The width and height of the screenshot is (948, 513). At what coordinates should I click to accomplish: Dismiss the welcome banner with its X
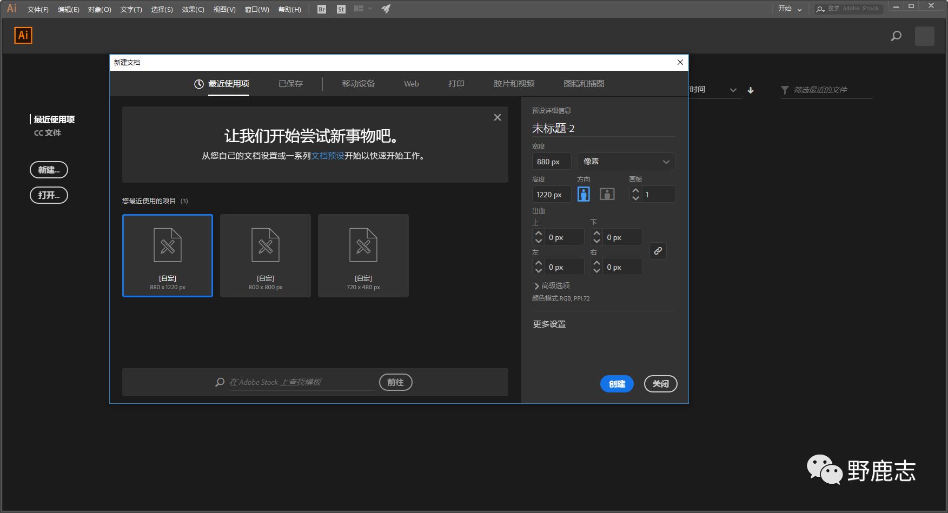pos(497,117)
